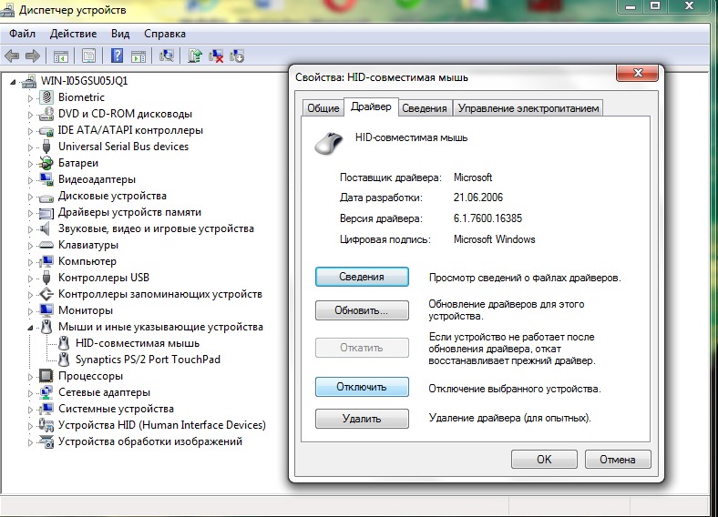
Task: Click the Forward arrow in the toolbar
Action: click(x=32, y=56)
